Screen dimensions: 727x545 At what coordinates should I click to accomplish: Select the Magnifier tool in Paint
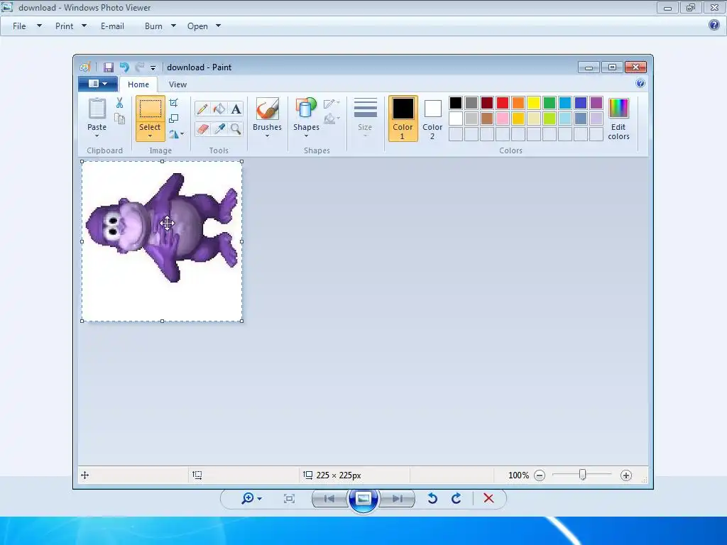[236, 129]
